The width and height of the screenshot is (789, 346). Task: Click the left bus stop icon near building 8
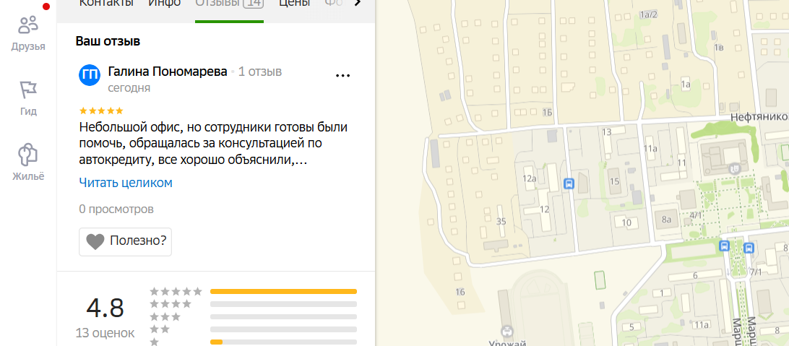pyautogui.click(x=724, y=246)
